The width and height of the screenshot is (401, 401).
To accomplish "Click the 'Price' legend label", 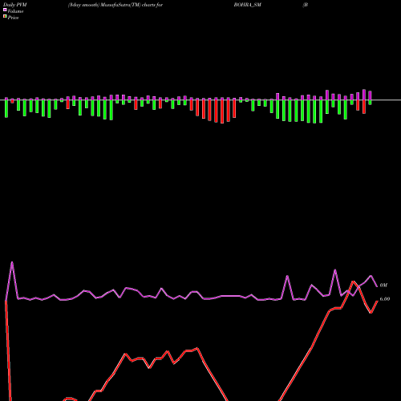I will (13, 18).
